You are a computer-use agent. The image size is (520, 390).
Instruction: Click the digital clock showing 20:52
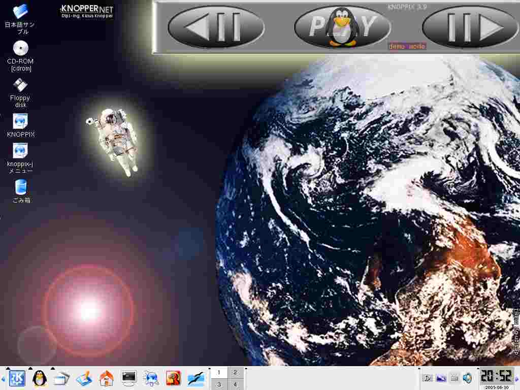[x=497, y=376]
